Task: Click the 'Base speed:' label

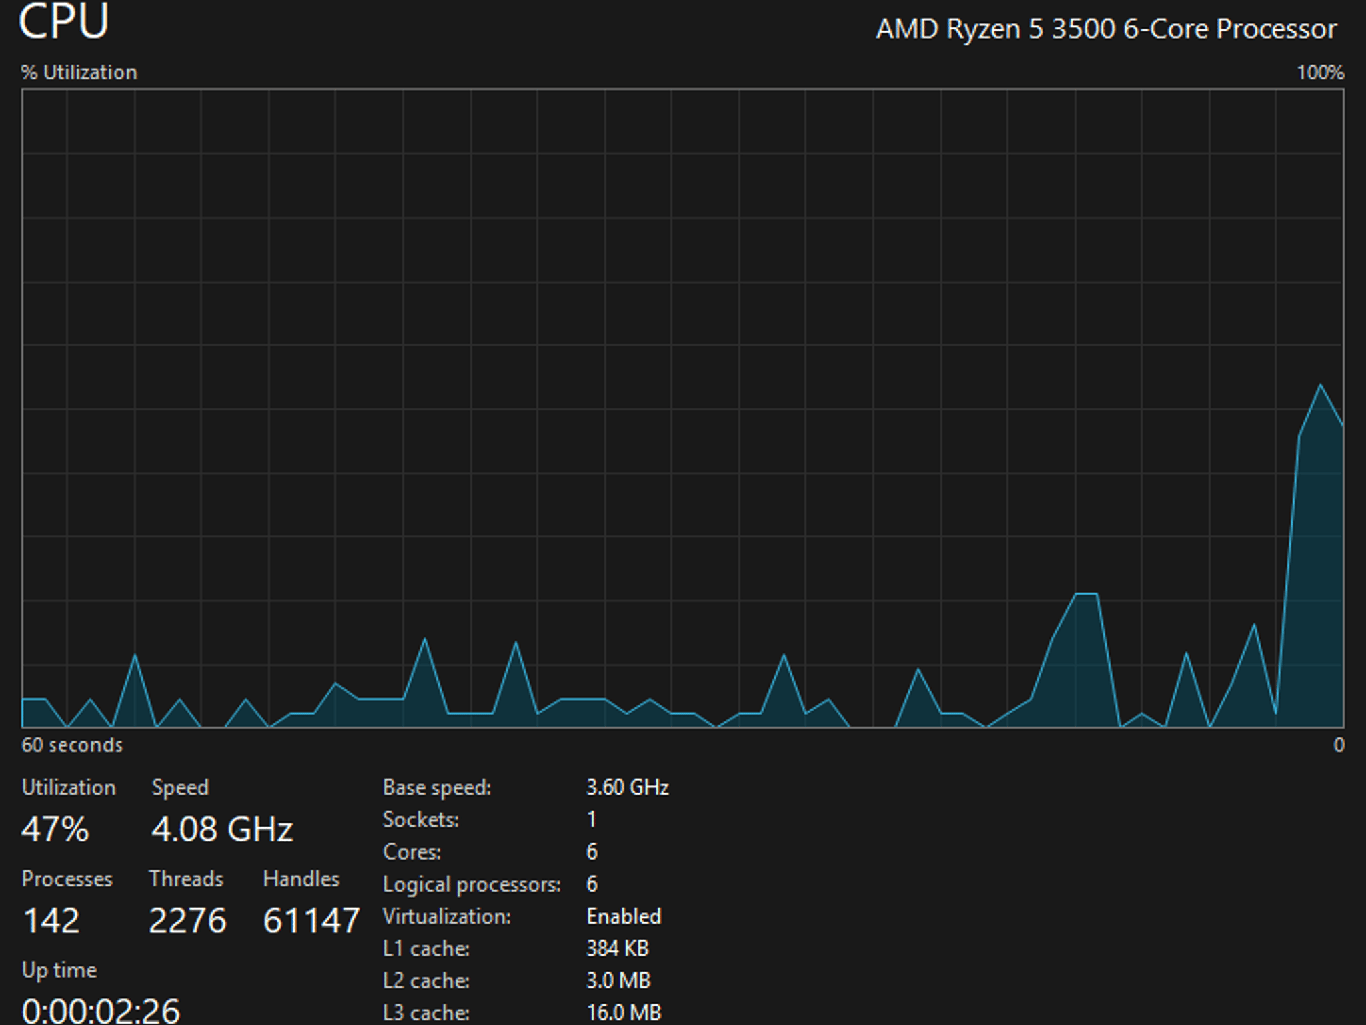Action: (437, 788)
